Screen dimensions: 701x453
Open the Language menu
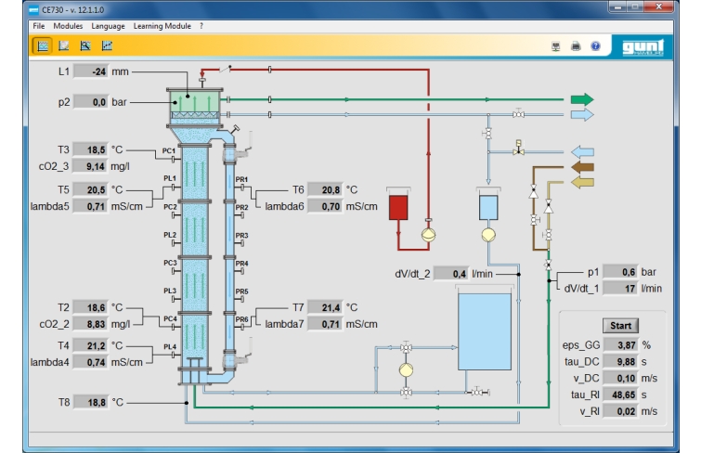click(x=108, y=25)
